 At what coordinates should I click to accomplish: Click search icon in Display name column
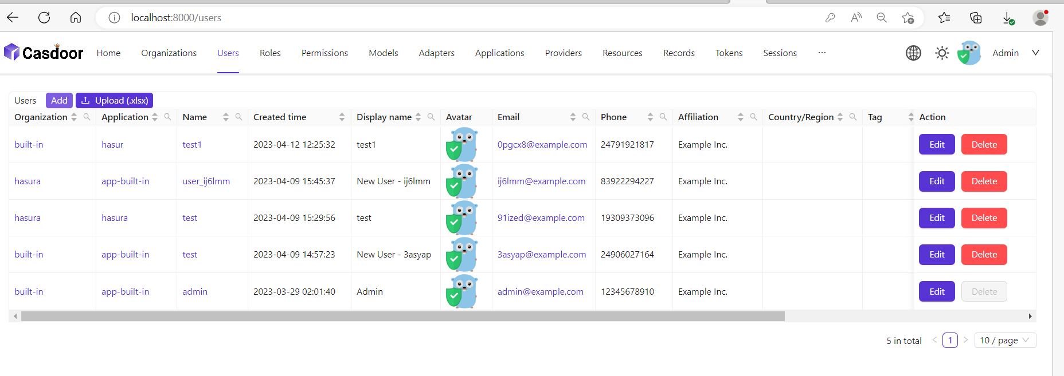(x=431, y=117)
